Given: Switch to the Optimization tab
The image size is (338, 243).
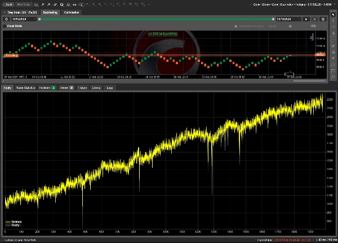Looking at the screenshot, I should tap(72, 12).
